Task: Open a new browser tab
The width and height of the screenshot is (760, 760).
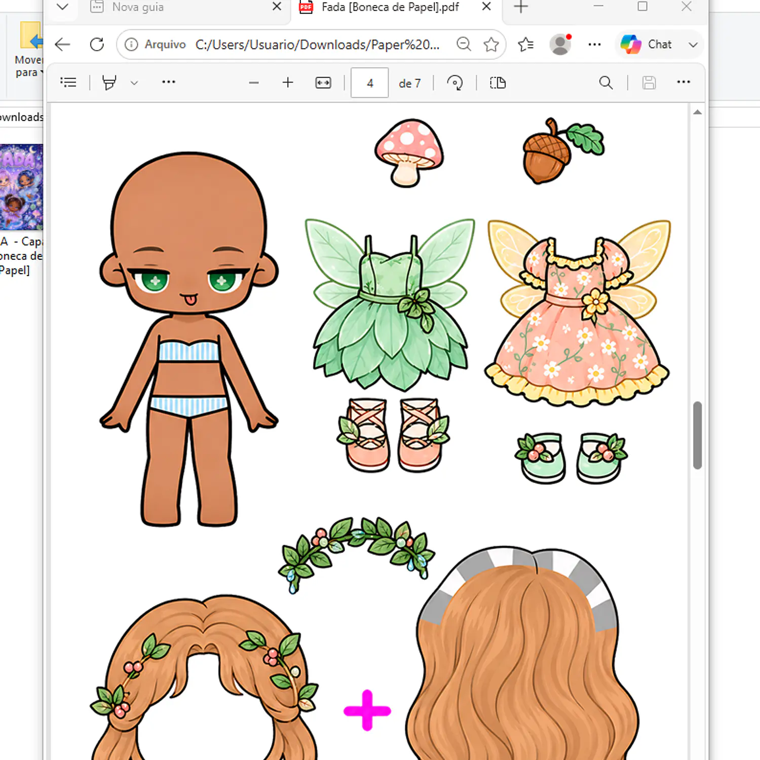Action: click(x=521, y=7)
